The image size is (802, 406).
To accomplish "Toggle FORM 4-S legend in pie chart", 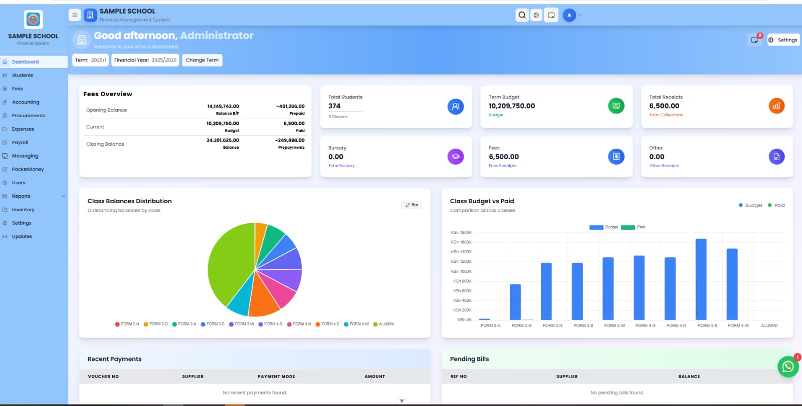I will click(327, 324).
